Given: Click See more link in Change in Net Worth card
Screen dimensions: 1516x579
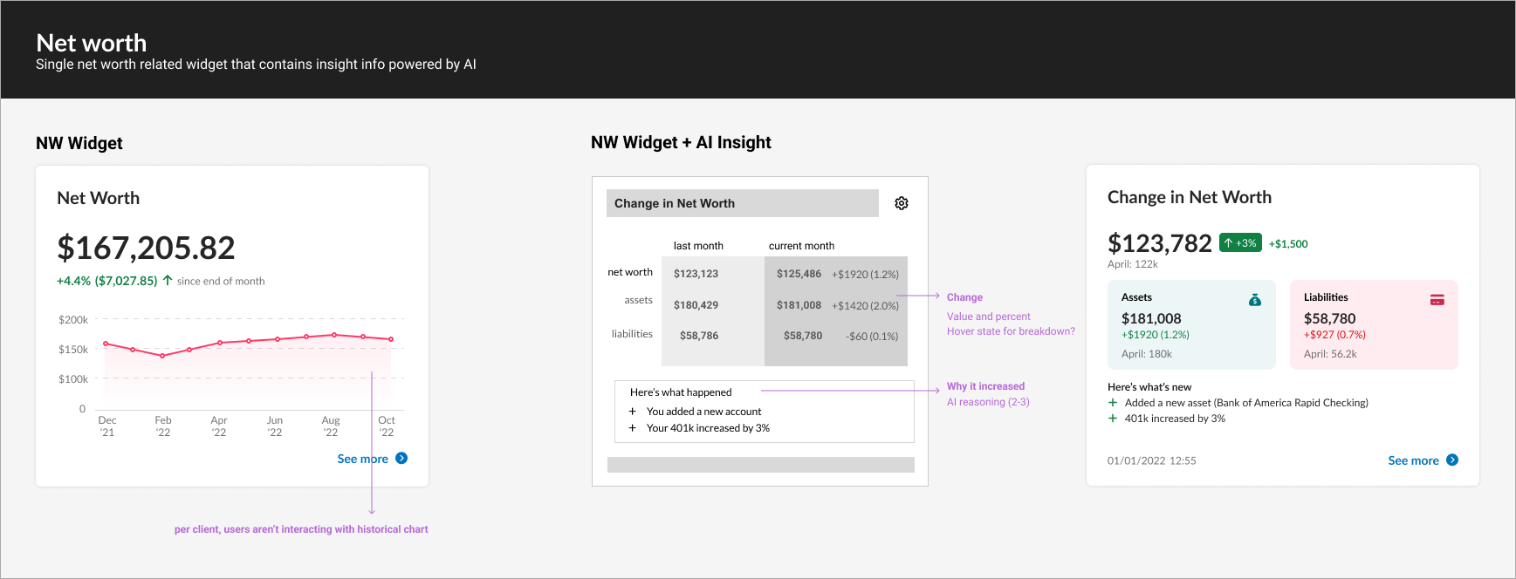Looking at the screenshot, I should (1414, 460).
